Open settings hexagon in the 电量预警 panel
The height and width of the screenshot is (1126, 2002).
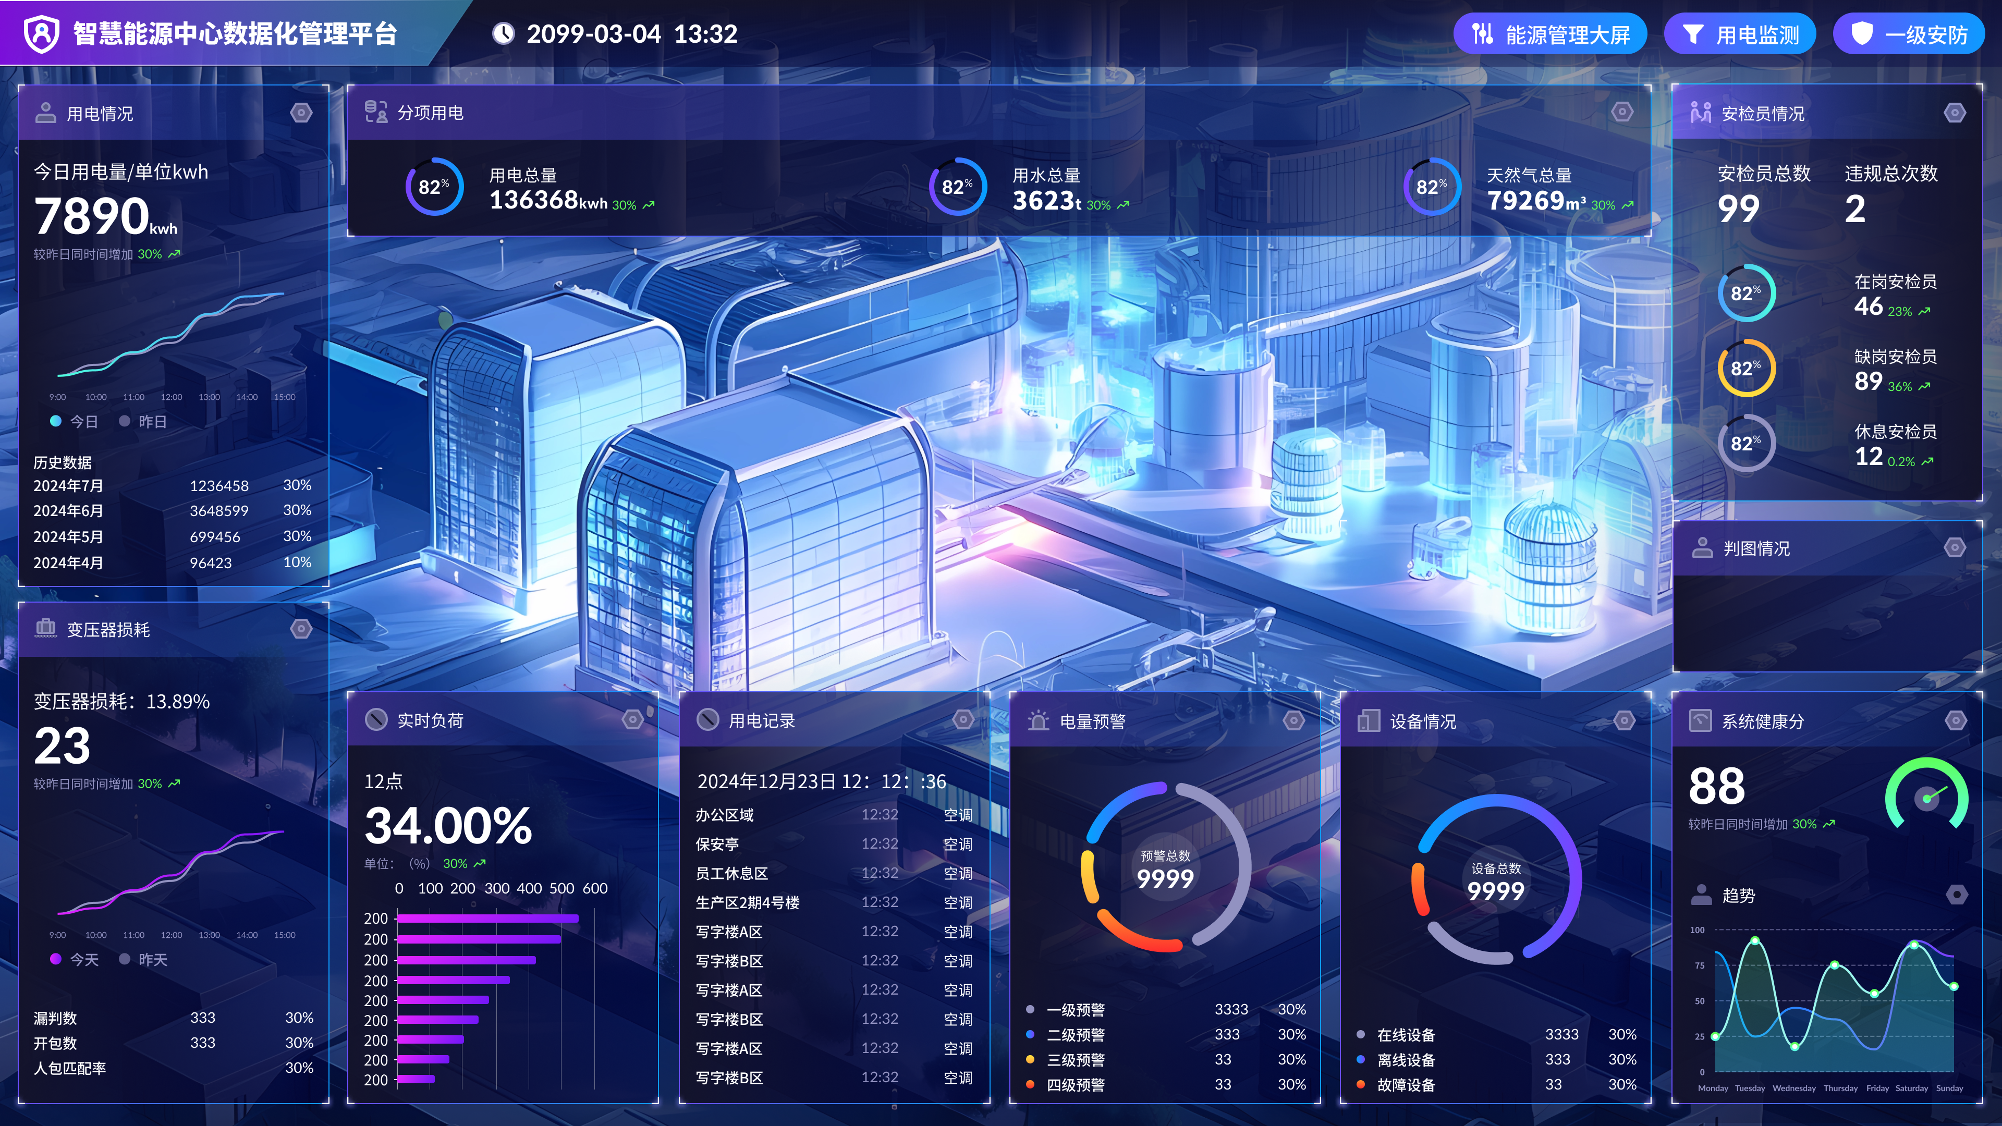pos(1293,720)
